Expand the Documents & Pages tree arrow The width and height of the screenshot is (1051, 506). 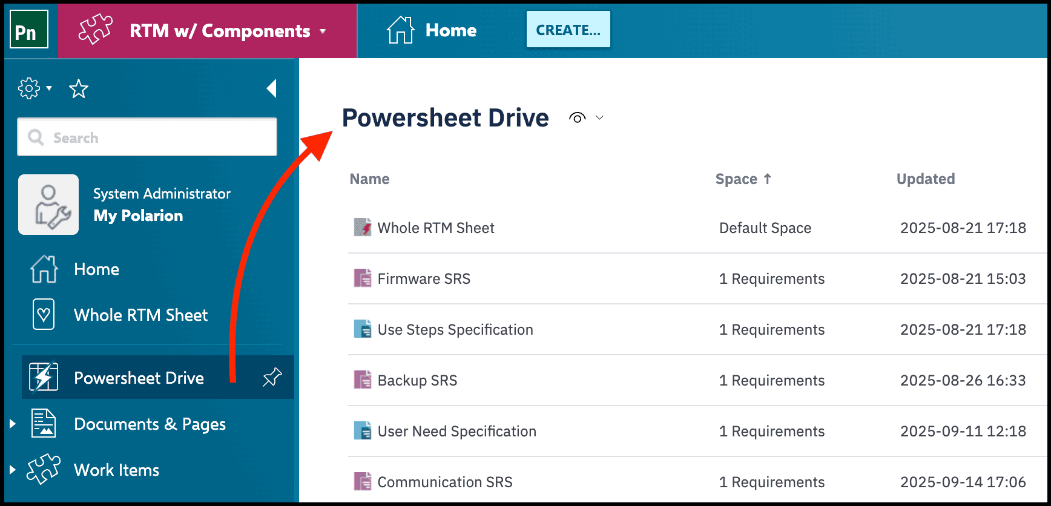[x=12, y=424]
